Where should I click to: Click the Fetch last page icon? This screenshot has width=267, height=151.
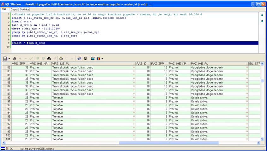click(43, 59)
